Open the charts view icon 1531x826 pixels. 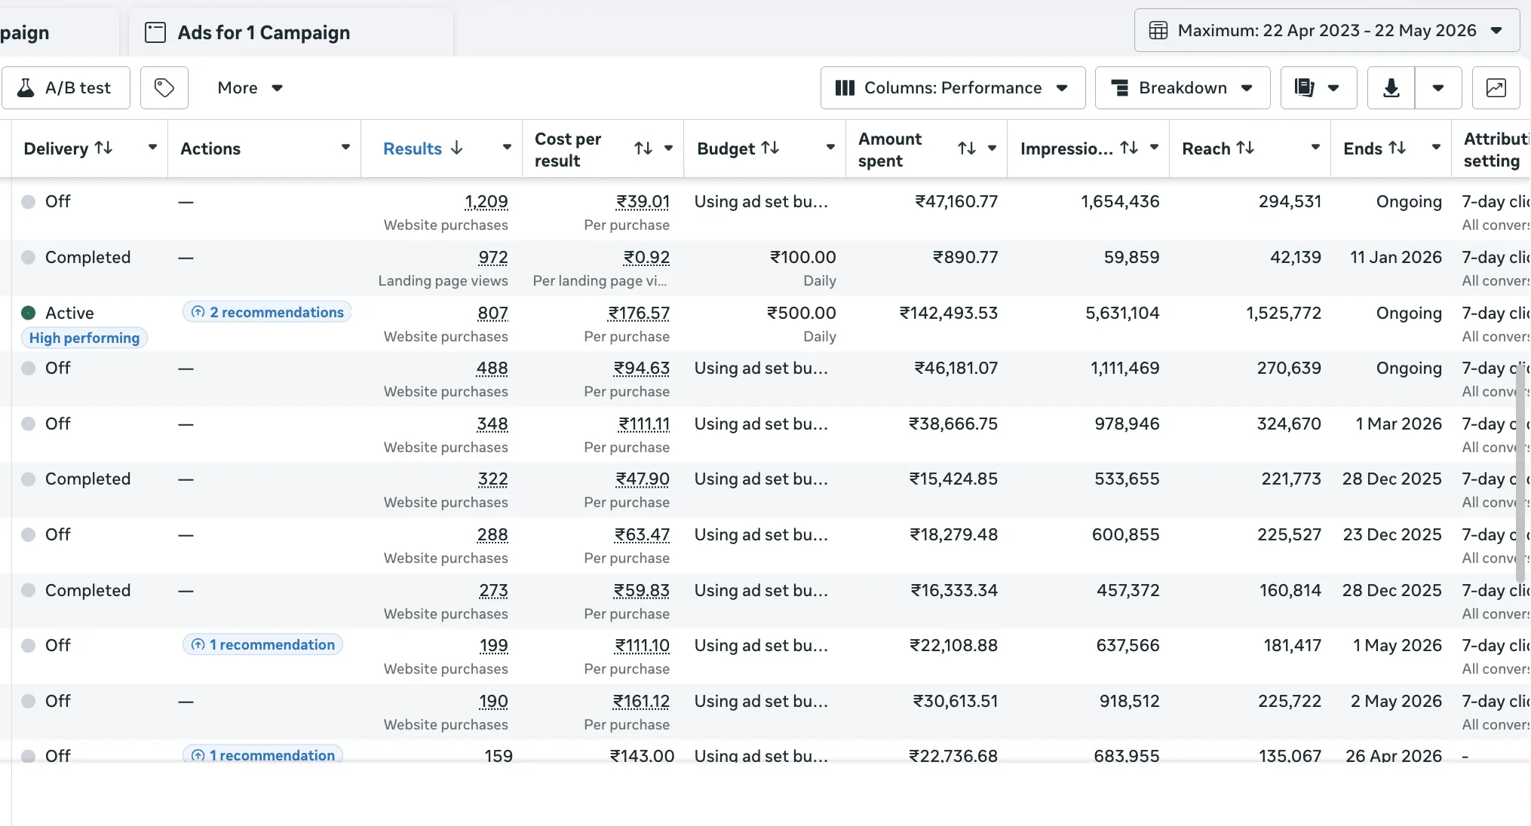[1496, 87]
